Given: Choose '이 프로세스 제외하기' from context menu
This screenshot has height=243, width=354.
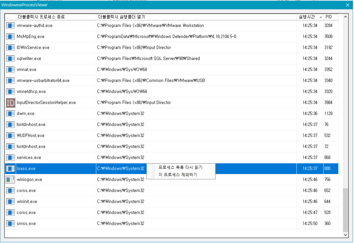Looking at the screenshot, I should pyautogui.click(x=178, y=175).
